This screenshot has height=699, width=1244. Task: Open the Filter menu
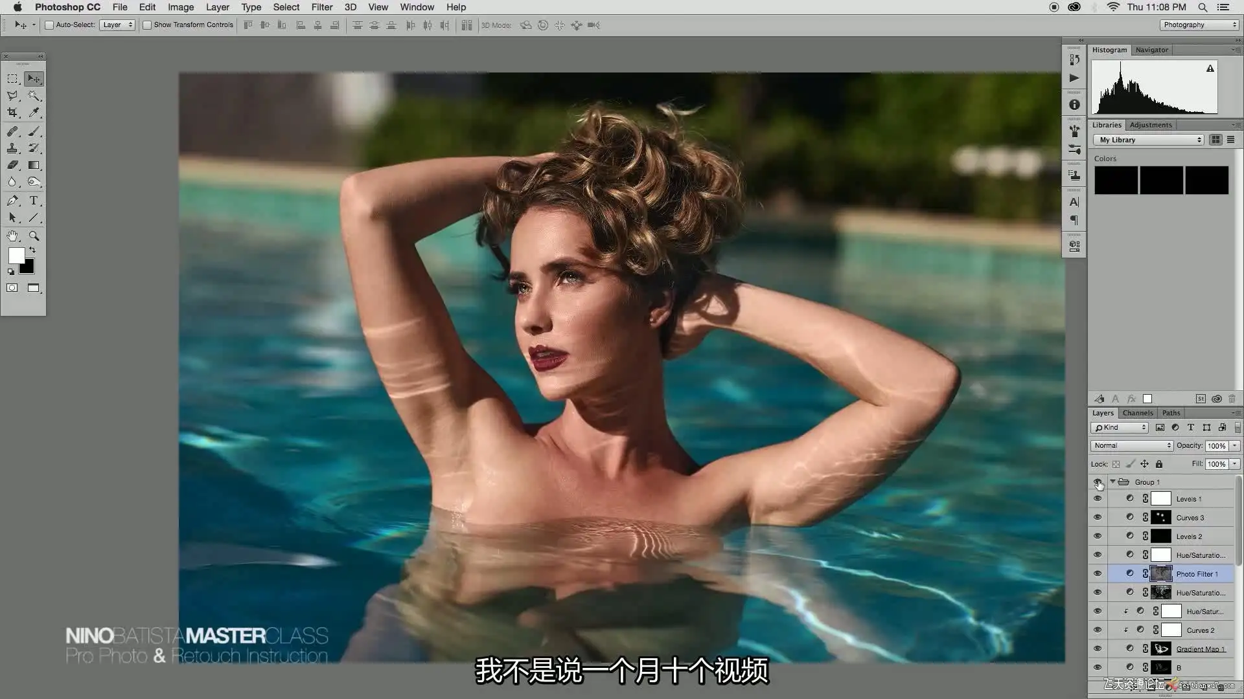pyautogui.click(x=322, y=7)
